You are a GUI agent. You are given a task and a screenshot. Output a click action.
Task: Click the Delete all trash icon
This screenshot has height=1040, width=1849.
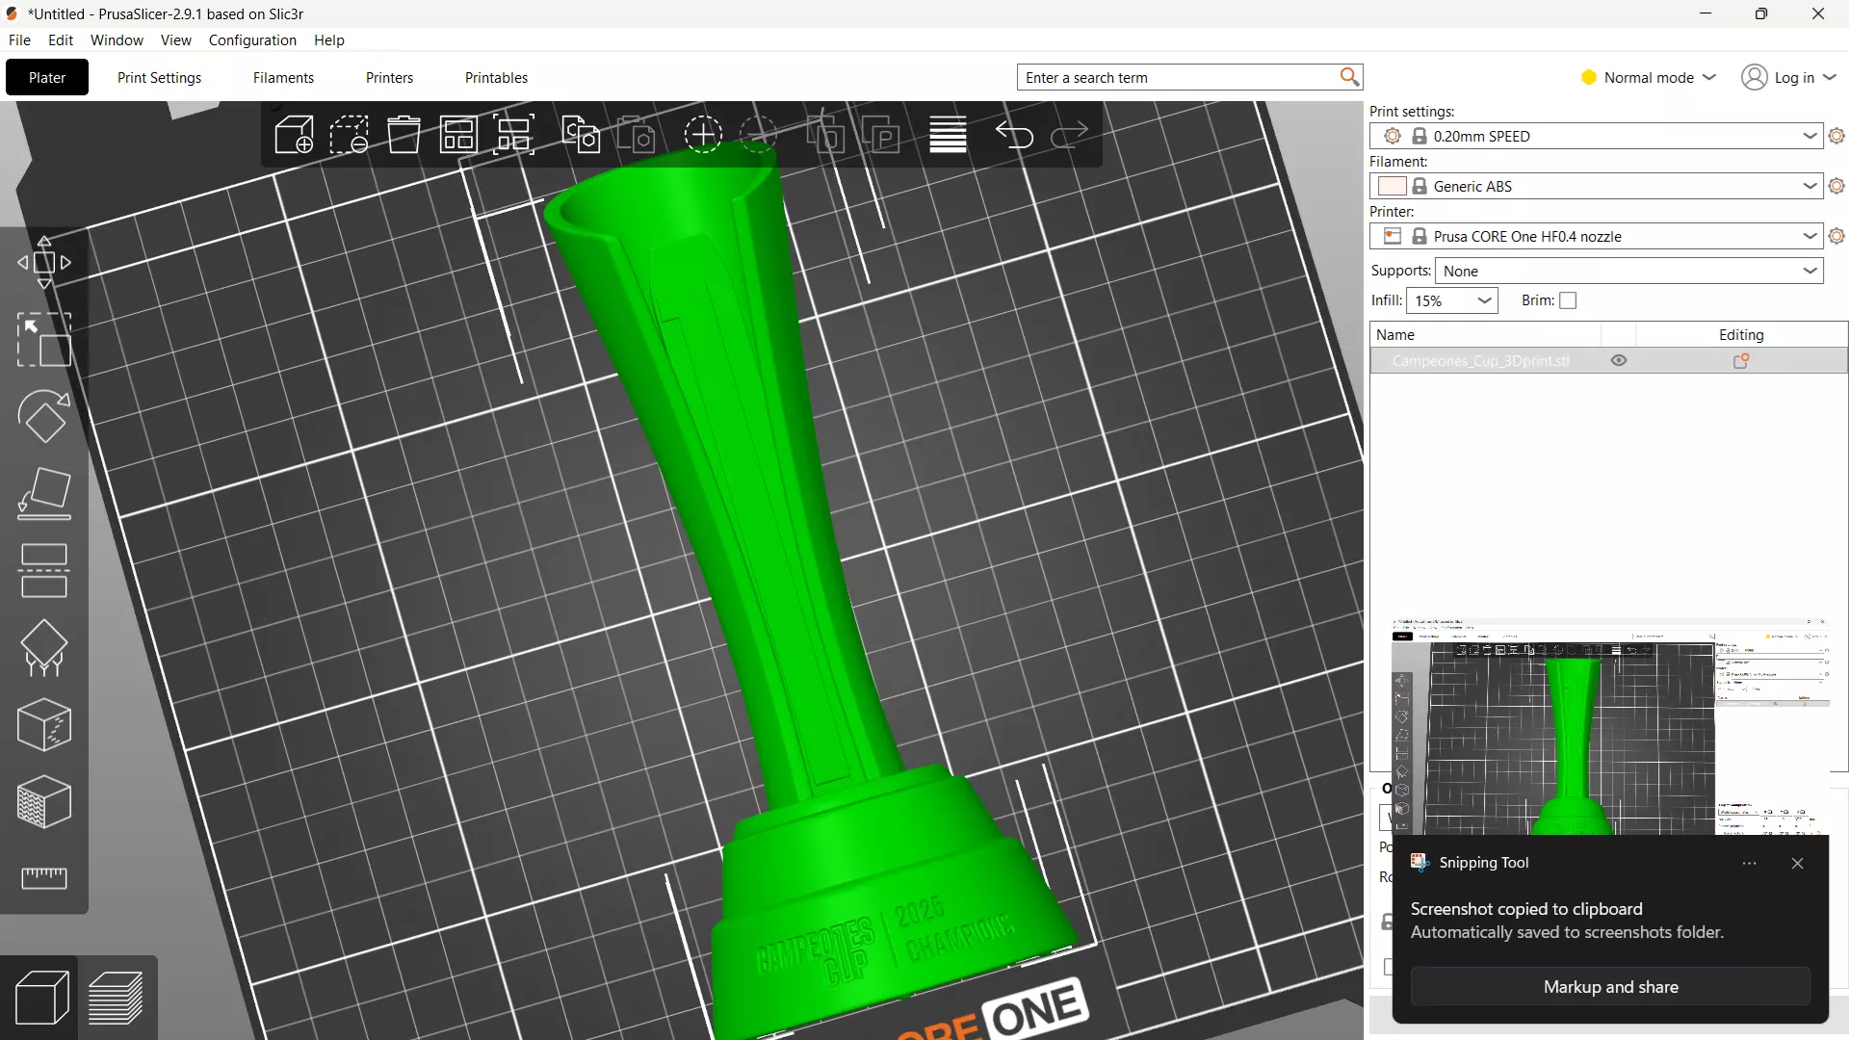coord(404,135)
